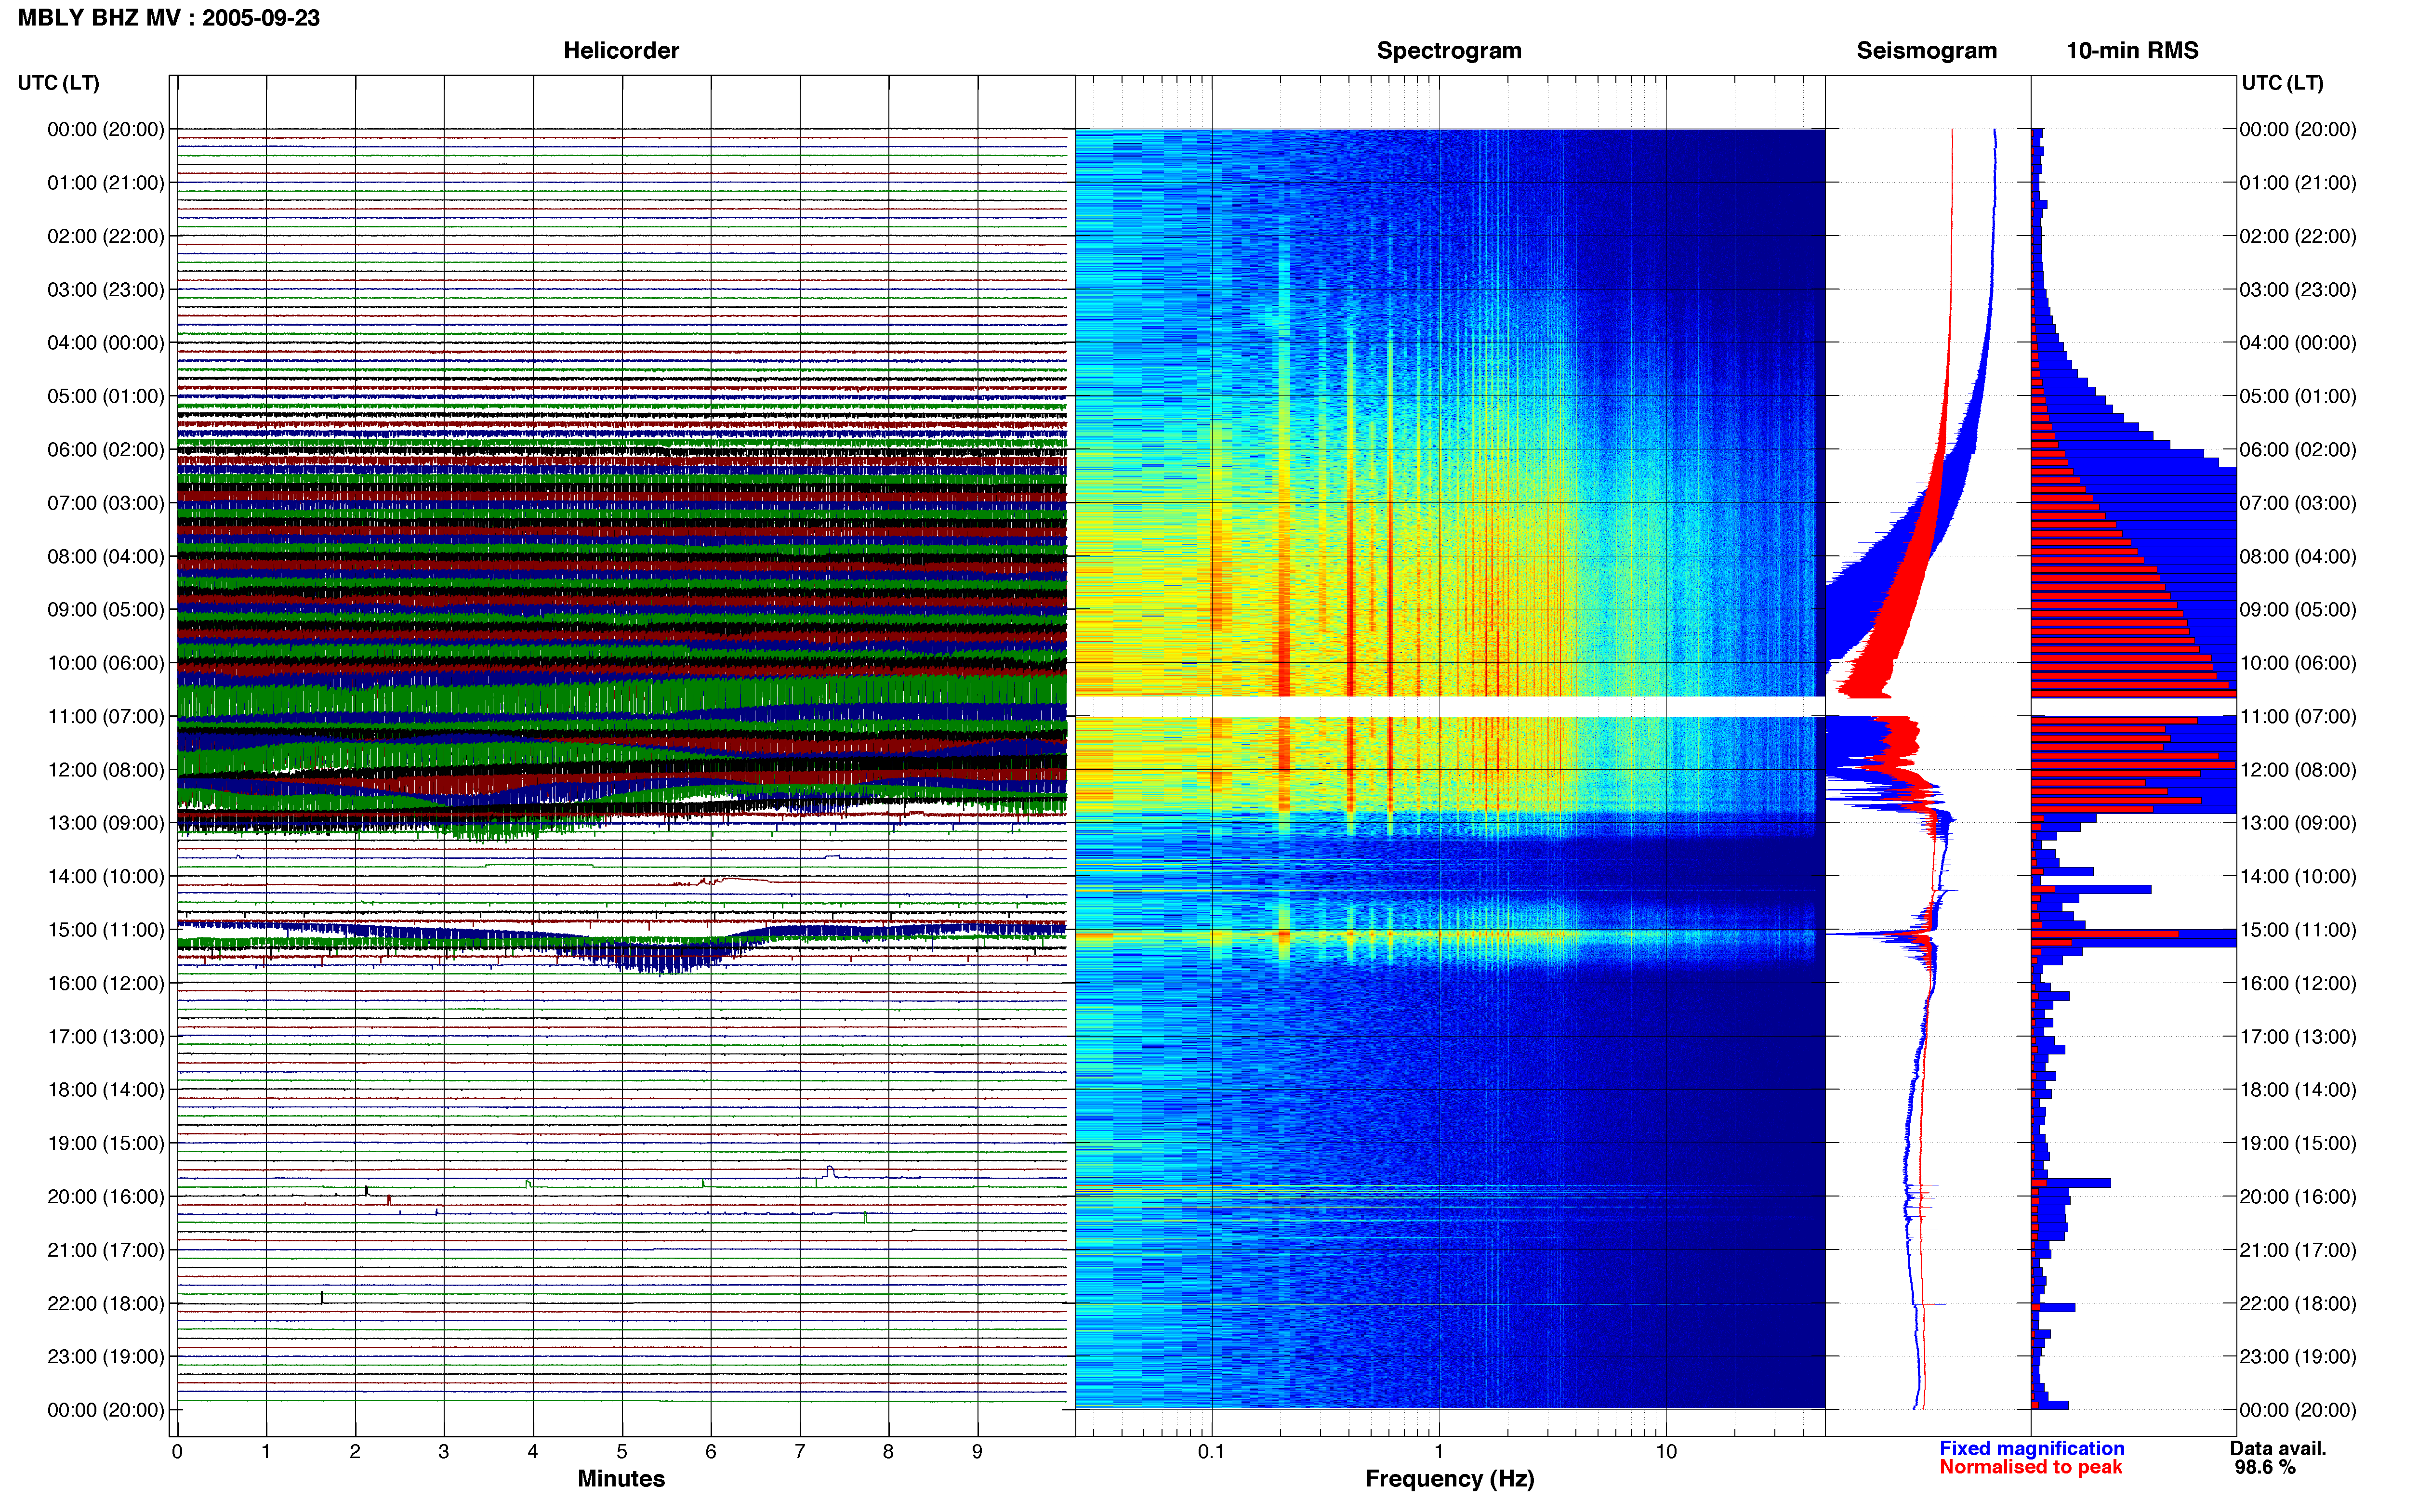Image resolution: width=2418 pixels, height=1512 pixels.
Task: Click '02:00 (22:00)' on the right time axis
Action: 2298,236
